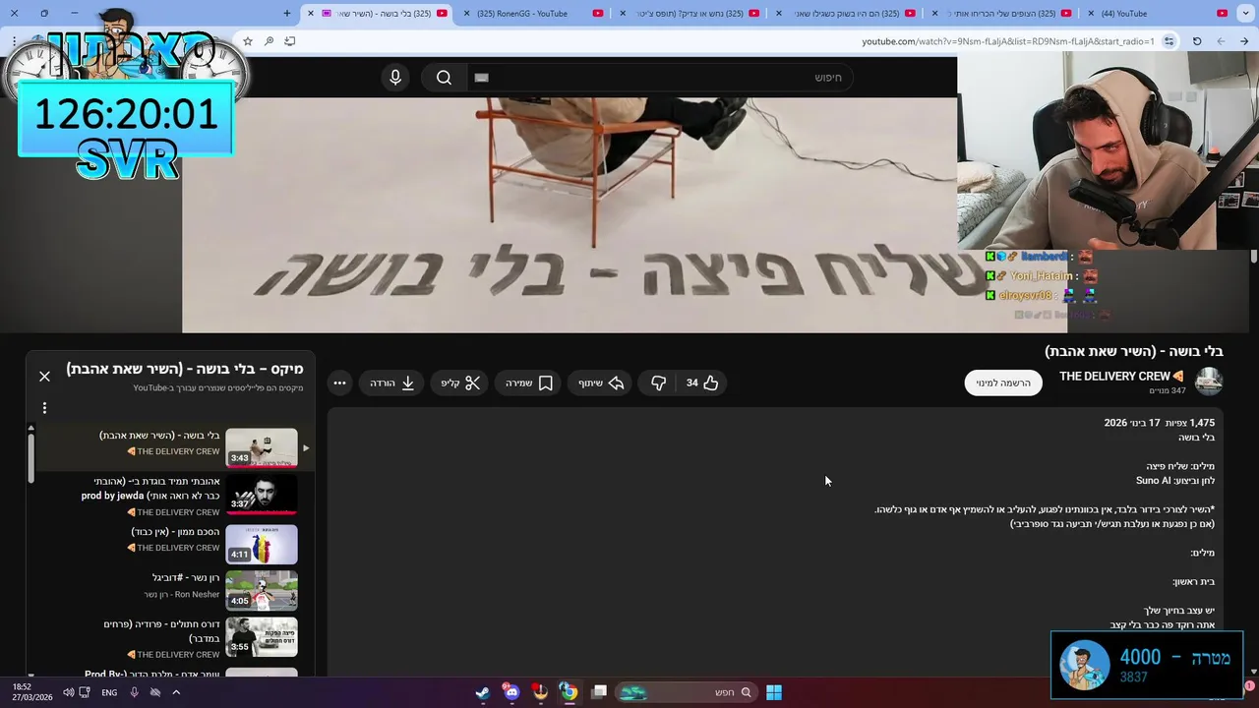
Task: Open site information tune icon
Action: (1169, 41)
